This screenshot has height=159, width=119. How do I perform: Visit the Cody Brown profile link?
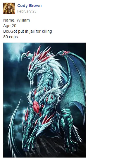coord(30,6)
